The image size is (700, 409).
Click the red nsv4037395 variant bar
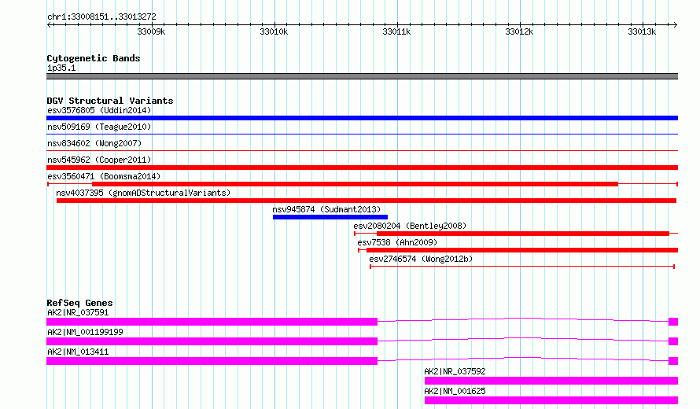(x=367, y=201)
